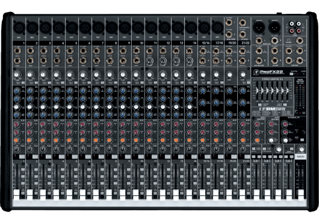
Task: Click the main out L quarter-inch jack
Action: pos(259,41)
